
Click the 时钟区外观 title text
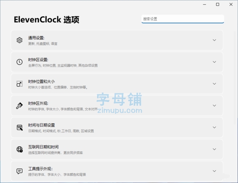38,103
